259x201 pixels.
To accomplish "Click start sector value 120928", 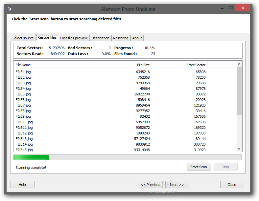I will (x=200, y=100).
